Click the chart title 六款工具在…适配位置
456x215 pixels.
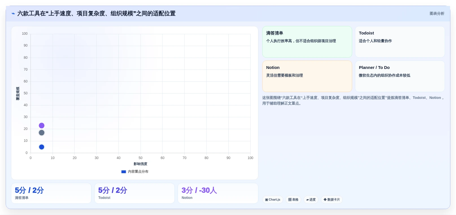click(97, 14)
